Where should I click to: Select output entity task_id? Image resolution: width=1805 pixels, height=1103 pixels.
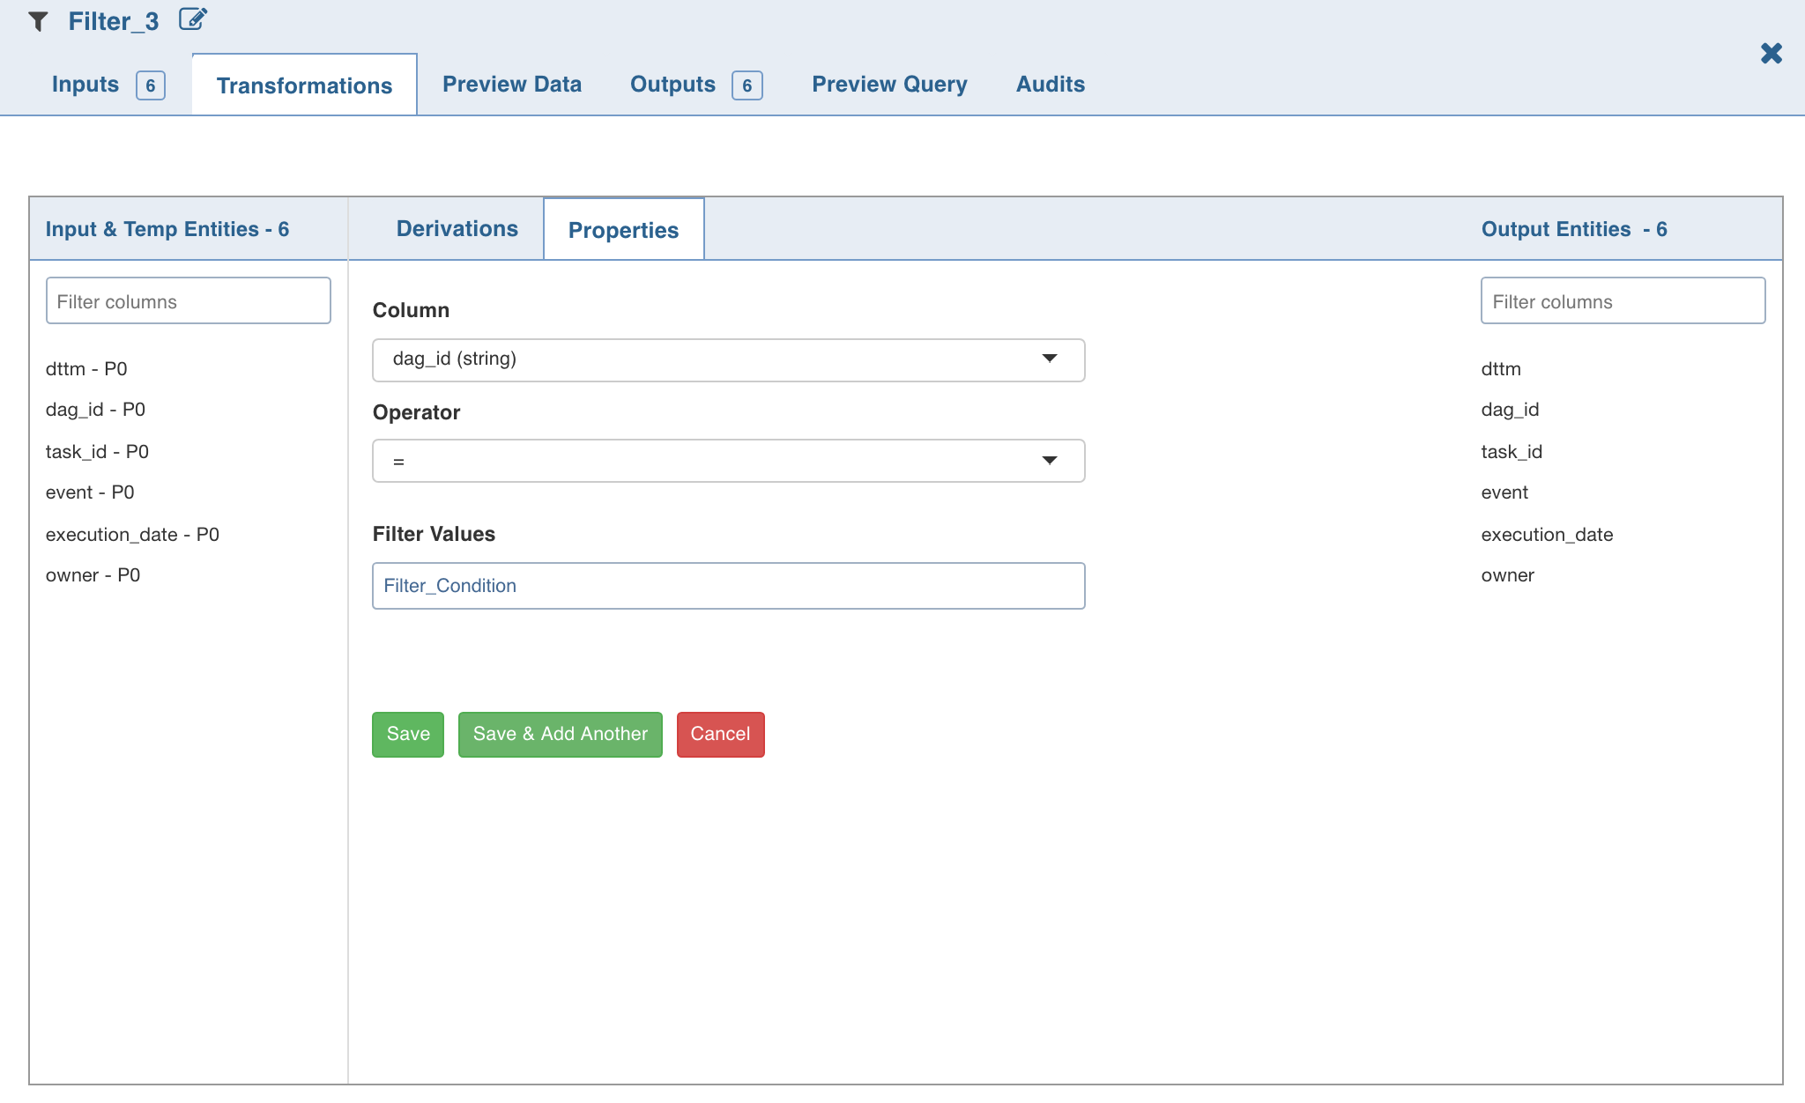[1512, 452]
